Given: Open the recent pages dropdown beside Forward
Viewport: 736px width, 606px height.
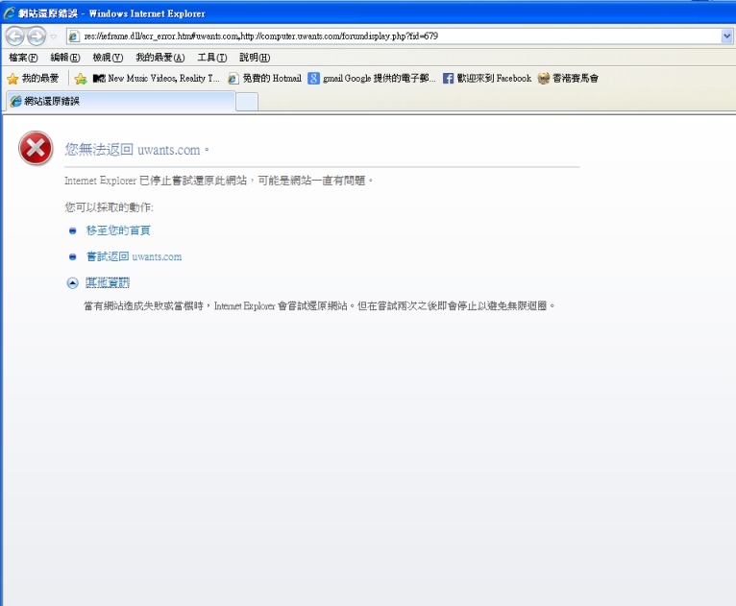Looking at the screenshot, I should (x=54, y=36).
